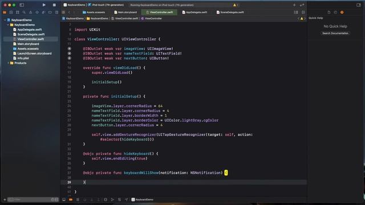Click the Stop button in toolbar
The height and width of the screenshot is (205, 365).
point(54,5)
